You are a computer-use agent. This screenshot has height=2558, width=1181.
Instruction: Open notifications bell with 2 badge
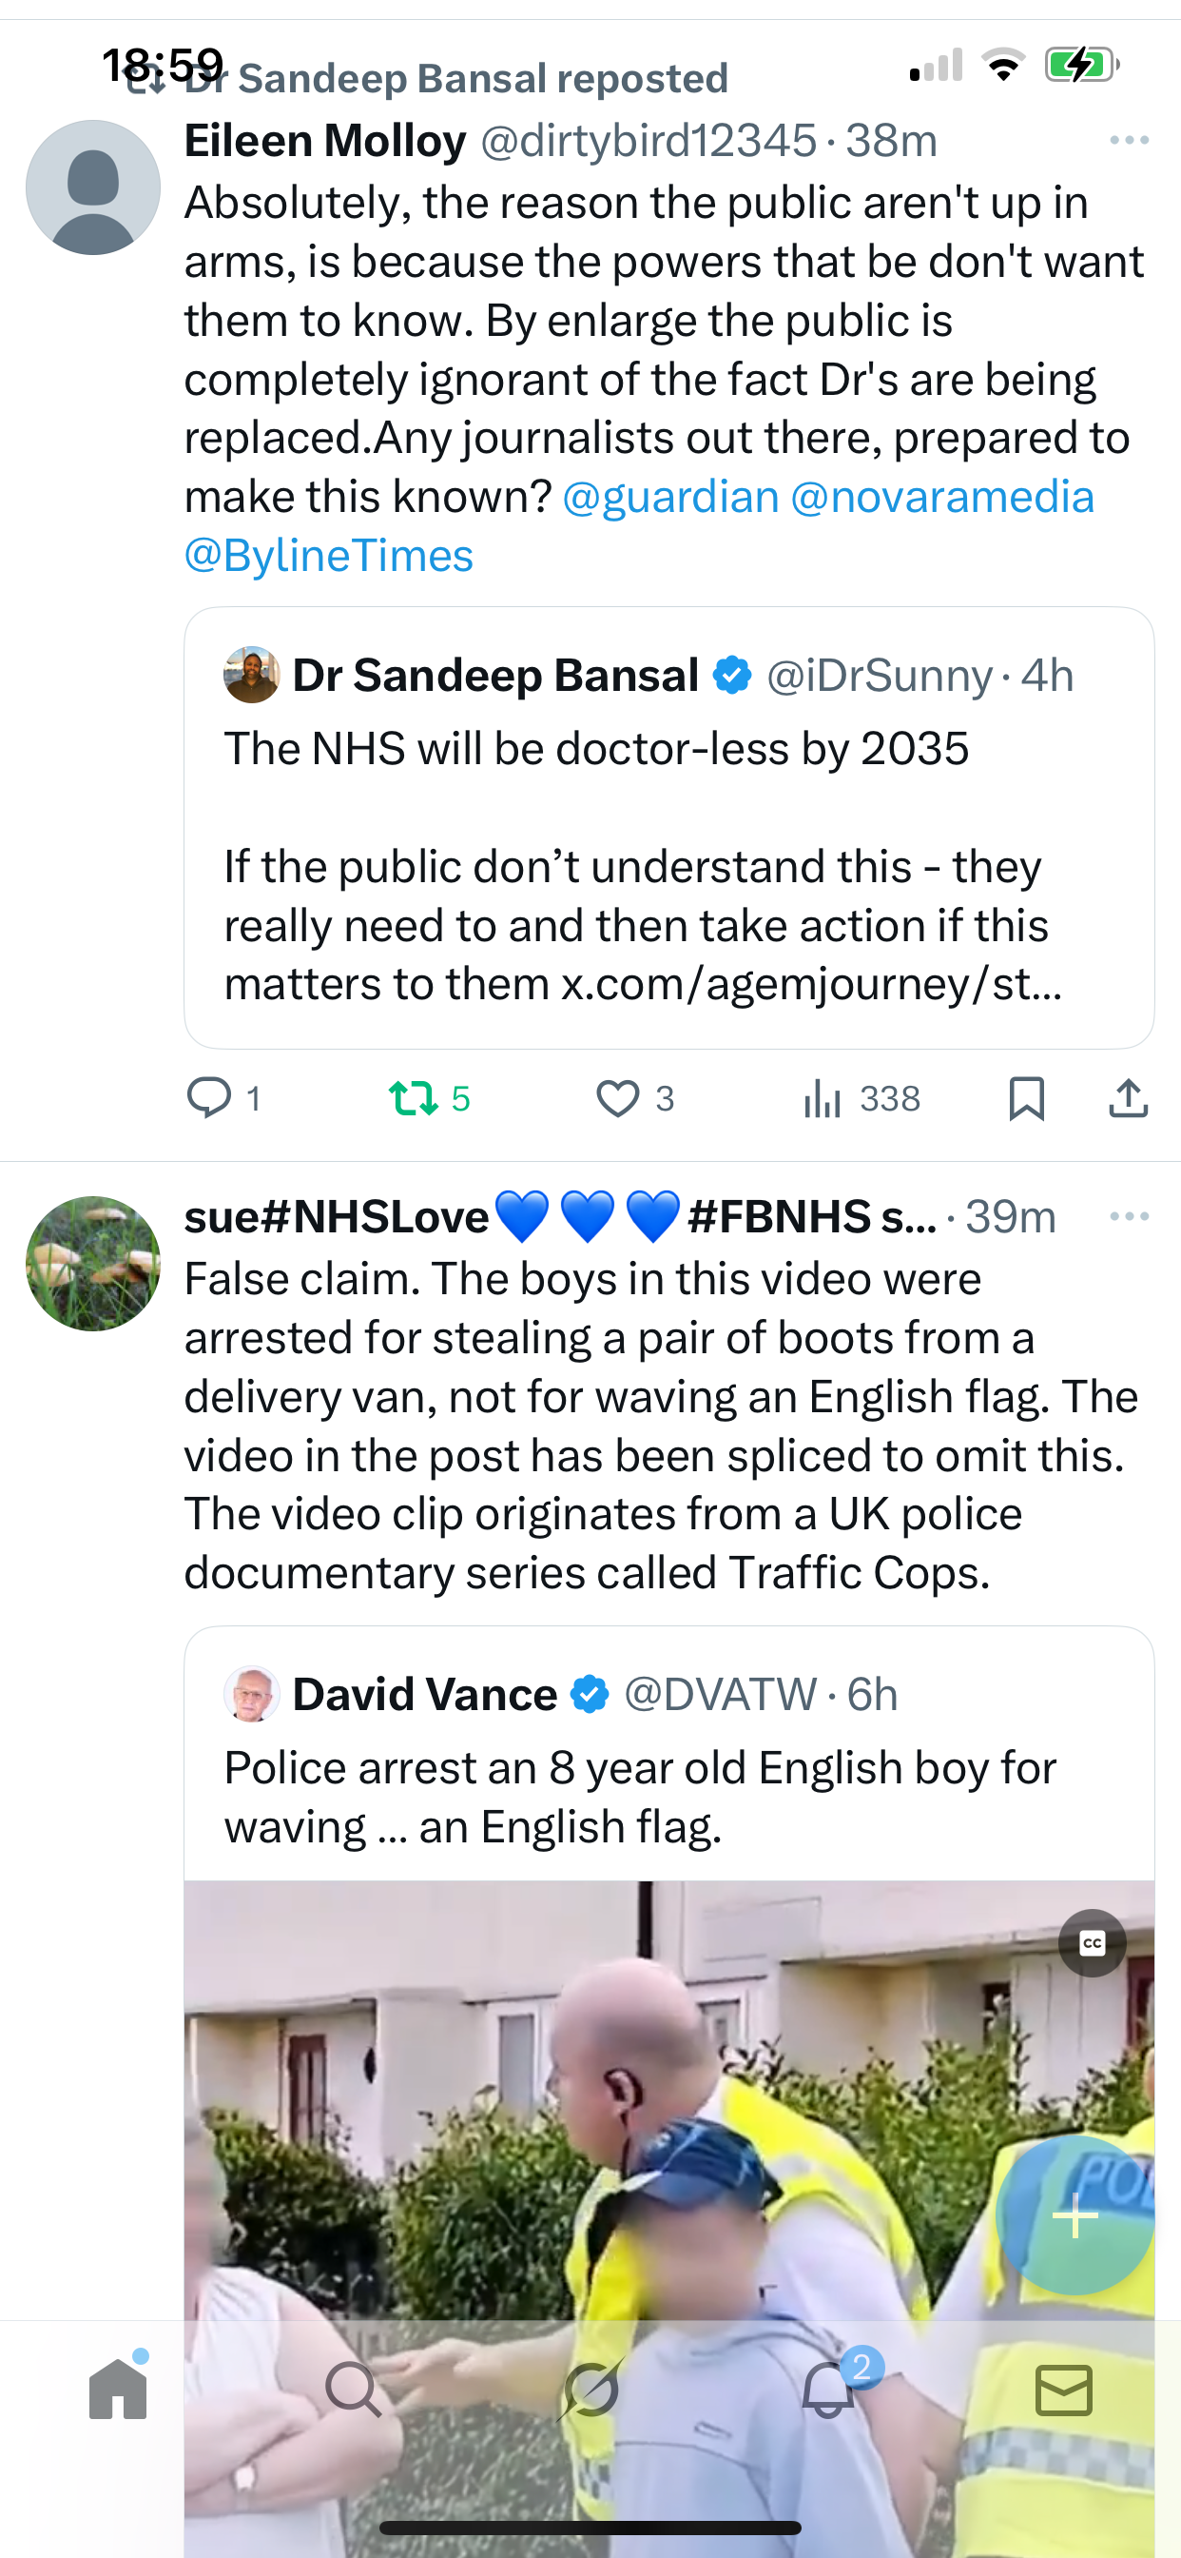(828, 2390)
